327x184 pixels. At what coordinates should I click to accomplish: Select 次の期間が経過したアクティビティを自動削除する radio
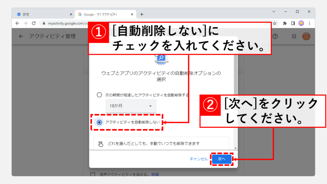tap(99, 95)
